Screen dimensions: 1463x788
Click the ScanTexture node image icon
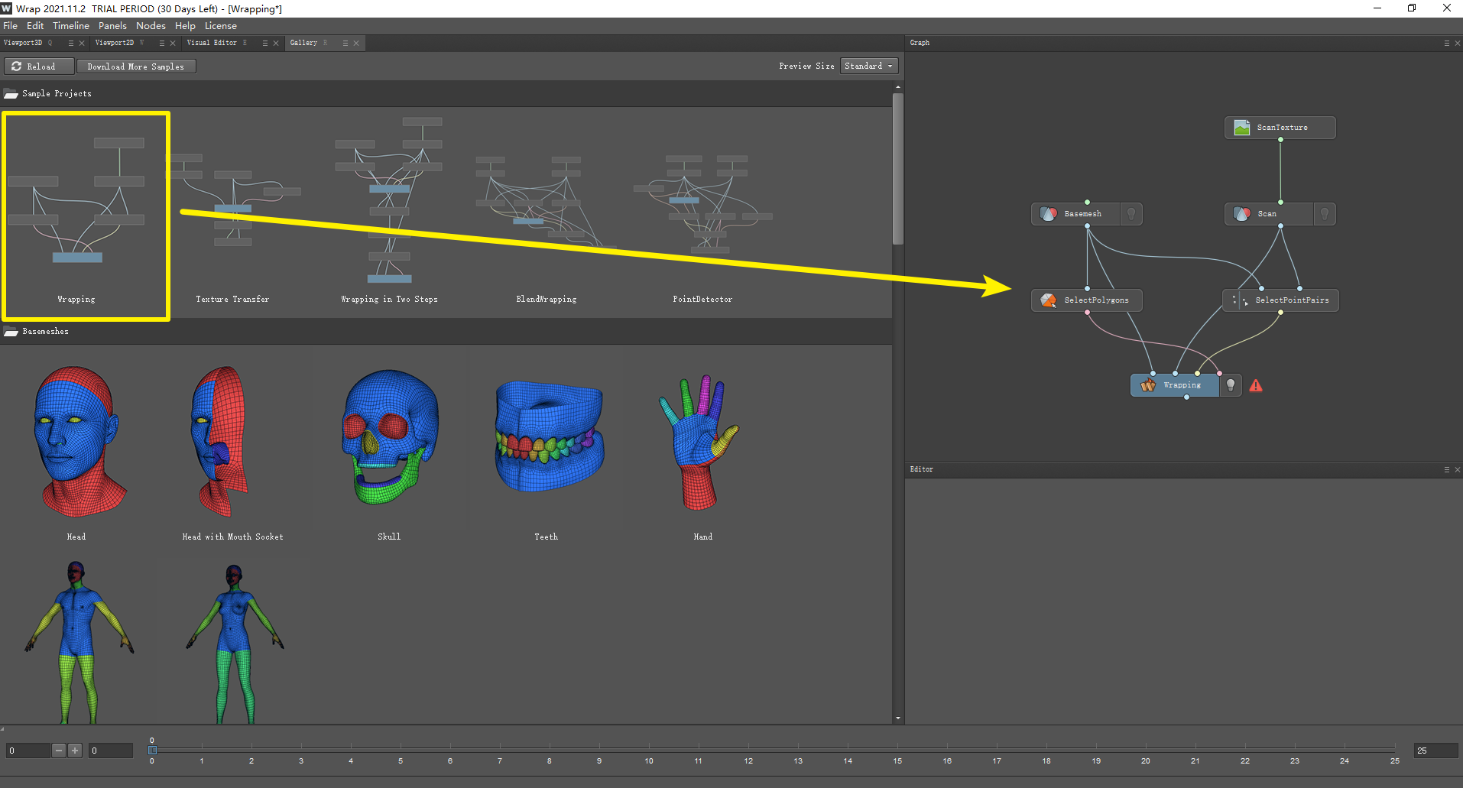tap(1242, 128)
